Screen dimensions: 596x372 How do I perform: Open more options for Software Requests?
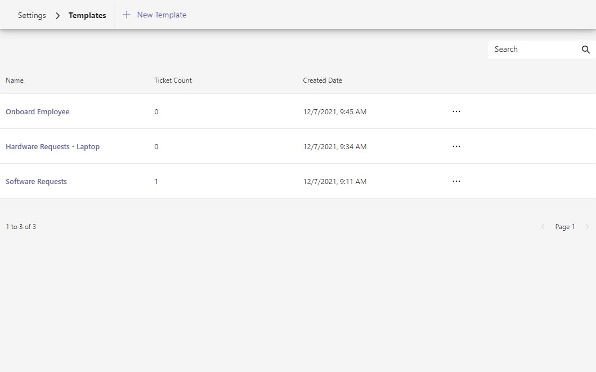(456, 181)
